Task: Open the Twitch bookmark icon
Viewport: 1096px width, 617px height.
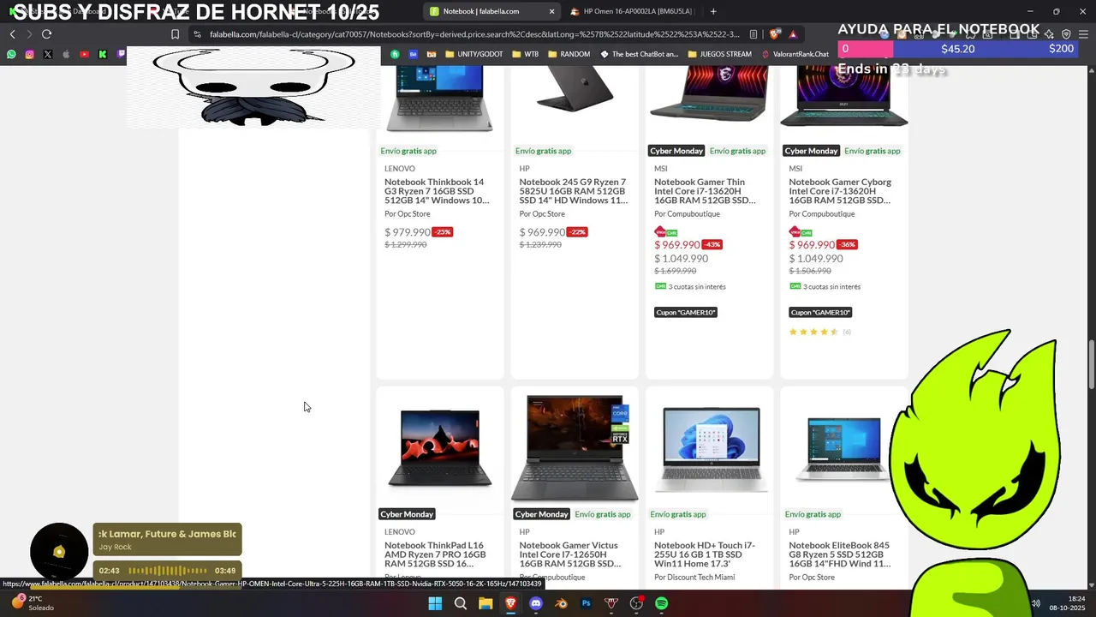Action: [121, 54]
